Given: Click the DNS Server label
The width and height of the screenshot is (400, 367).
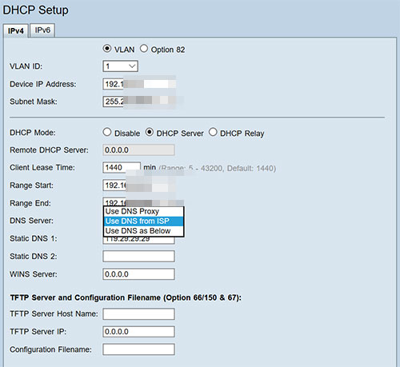Looking at the screenshot, I should (31, 221).
